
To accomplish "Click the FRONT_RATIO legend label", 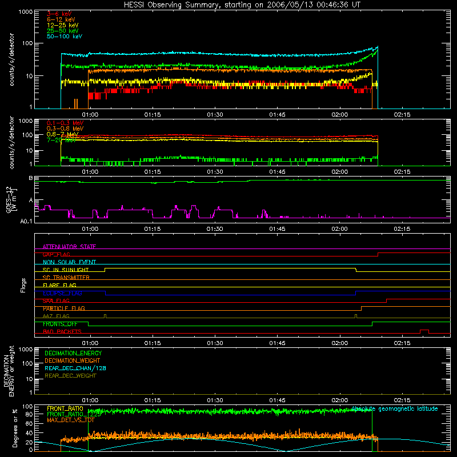I will (65, 408).
